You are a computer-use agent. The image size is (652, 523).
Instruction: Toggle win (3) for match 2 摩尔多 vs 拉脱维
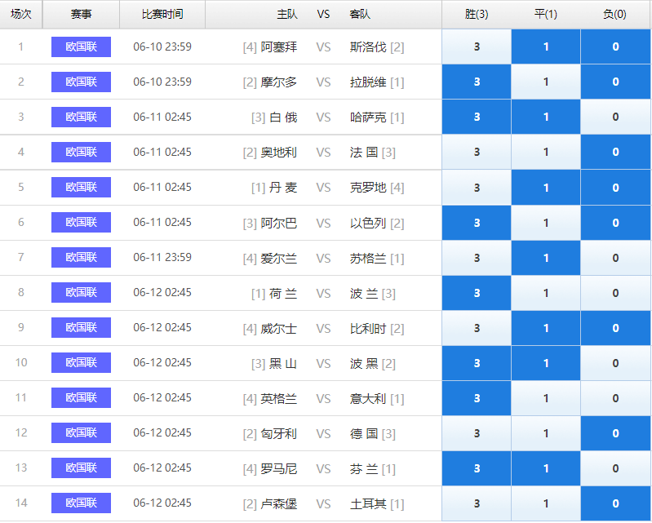[477, 82]
